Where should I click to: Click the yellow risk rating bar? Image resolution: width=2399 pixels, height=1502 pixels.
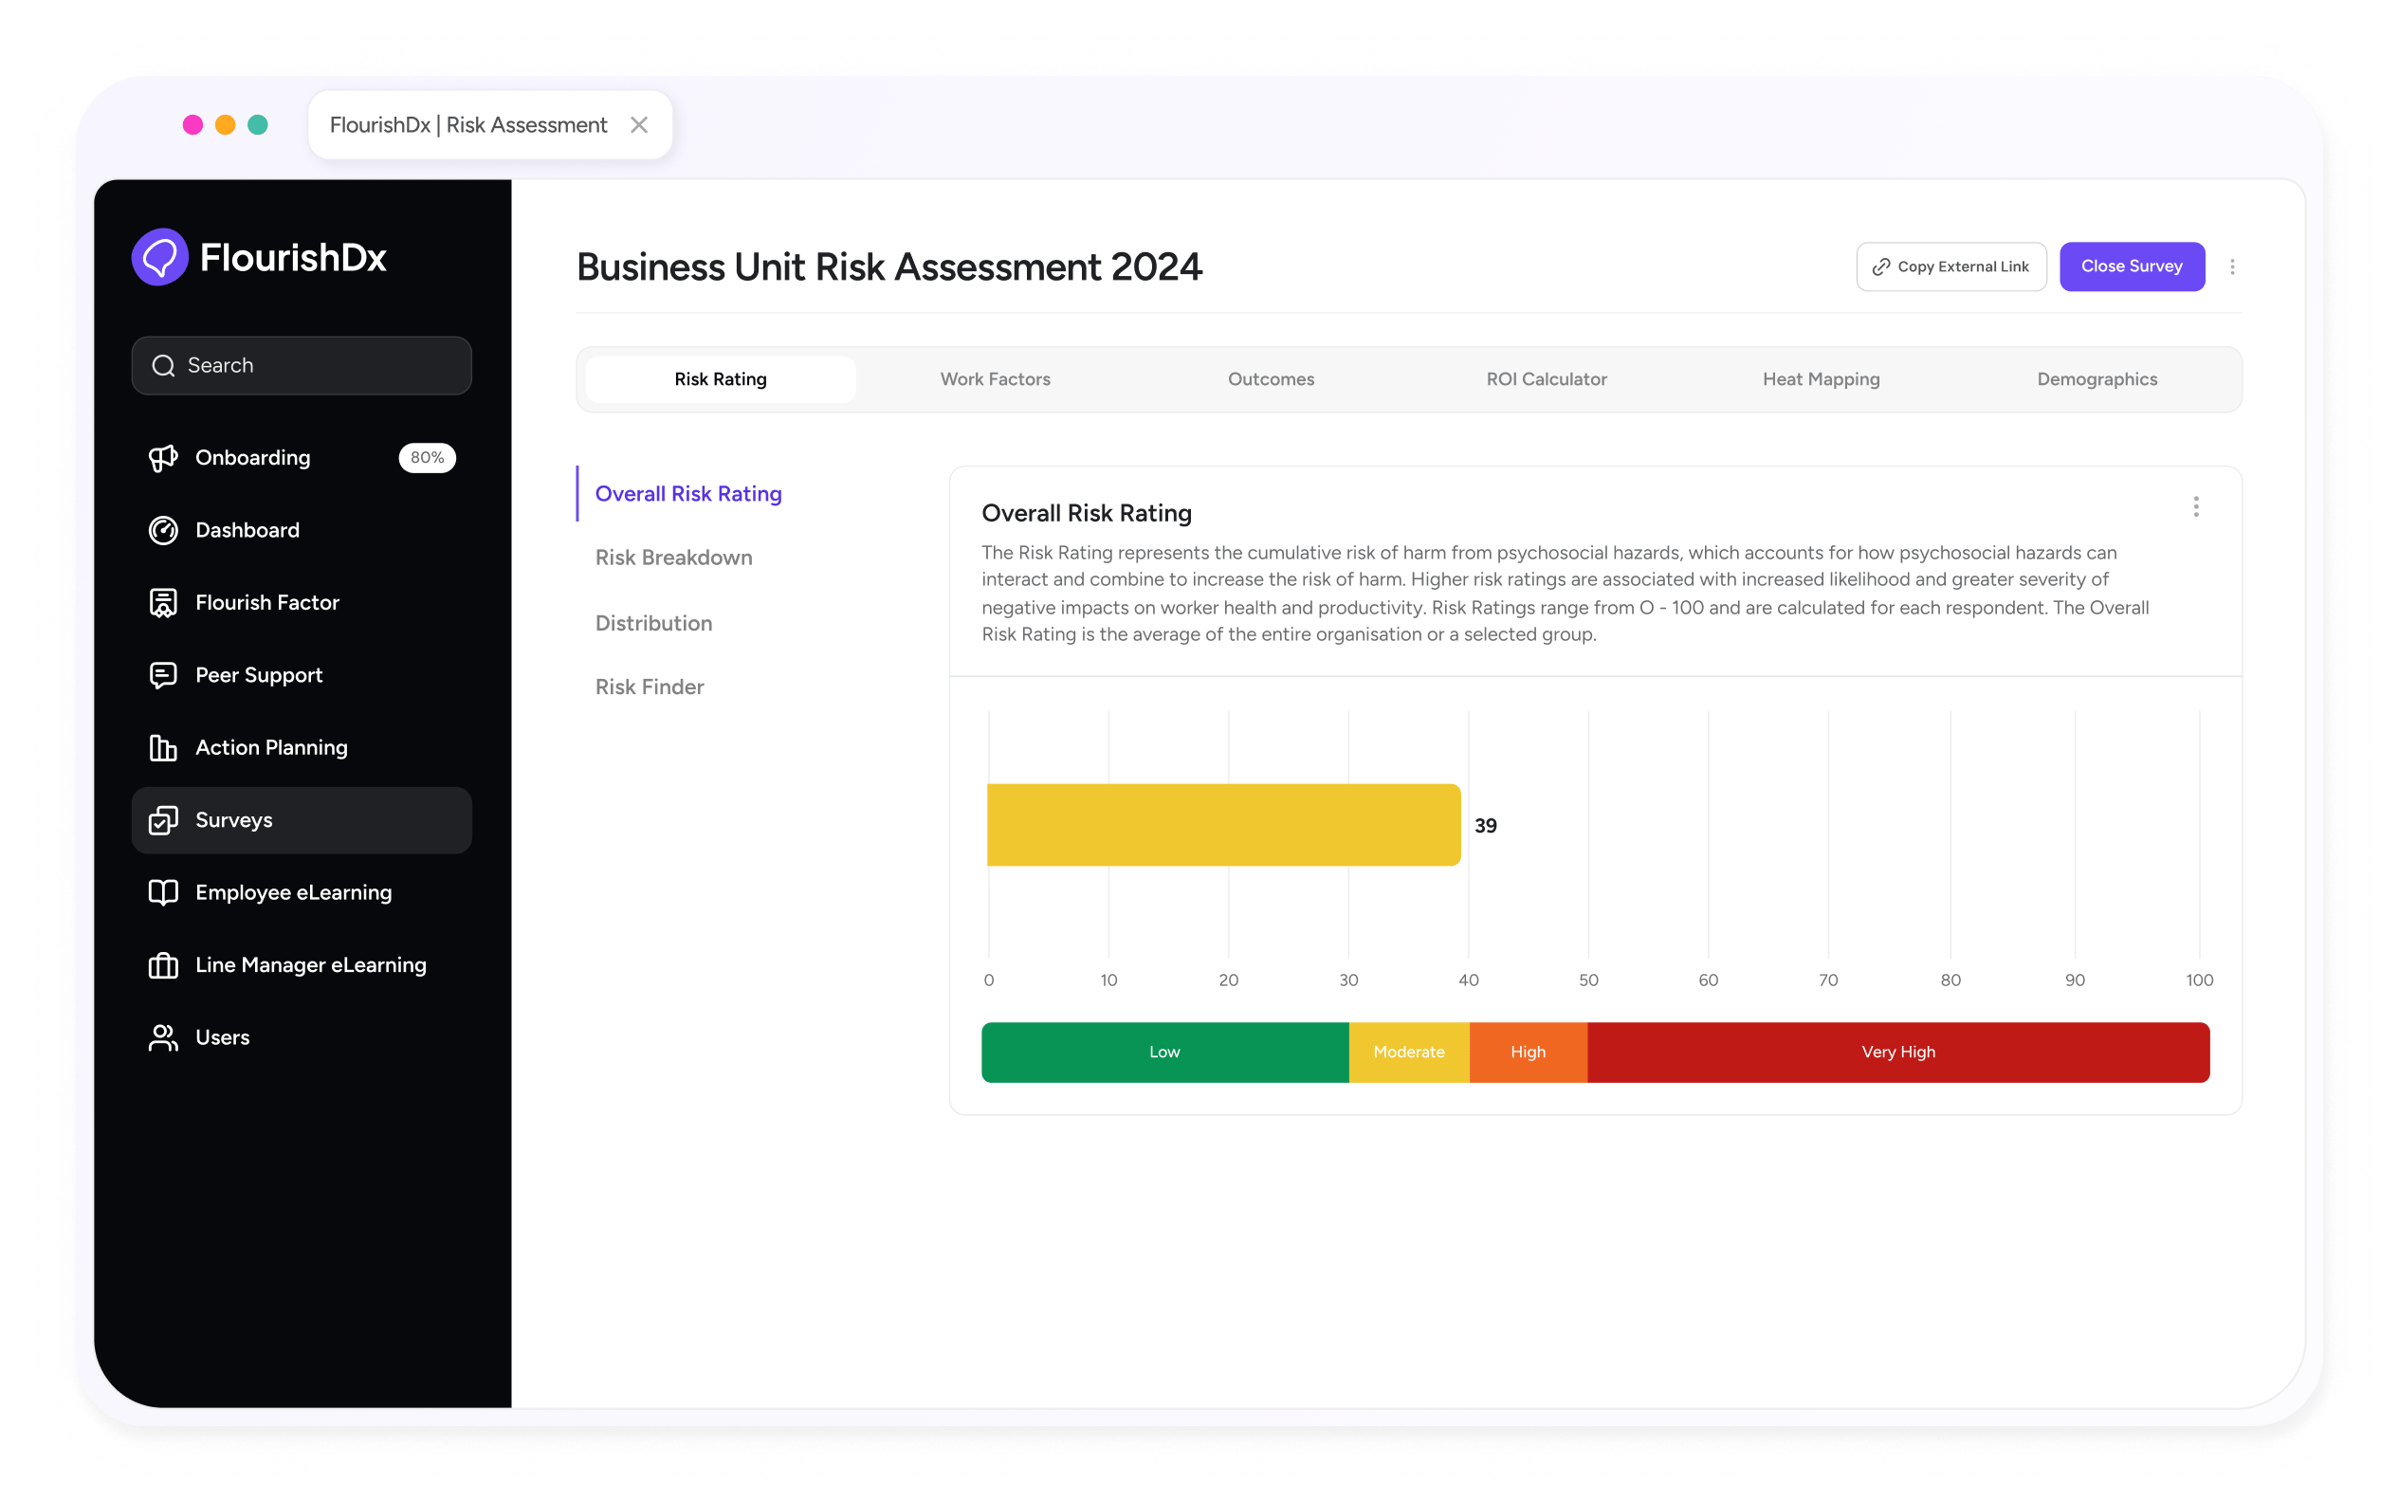(x=1223, y=825)
